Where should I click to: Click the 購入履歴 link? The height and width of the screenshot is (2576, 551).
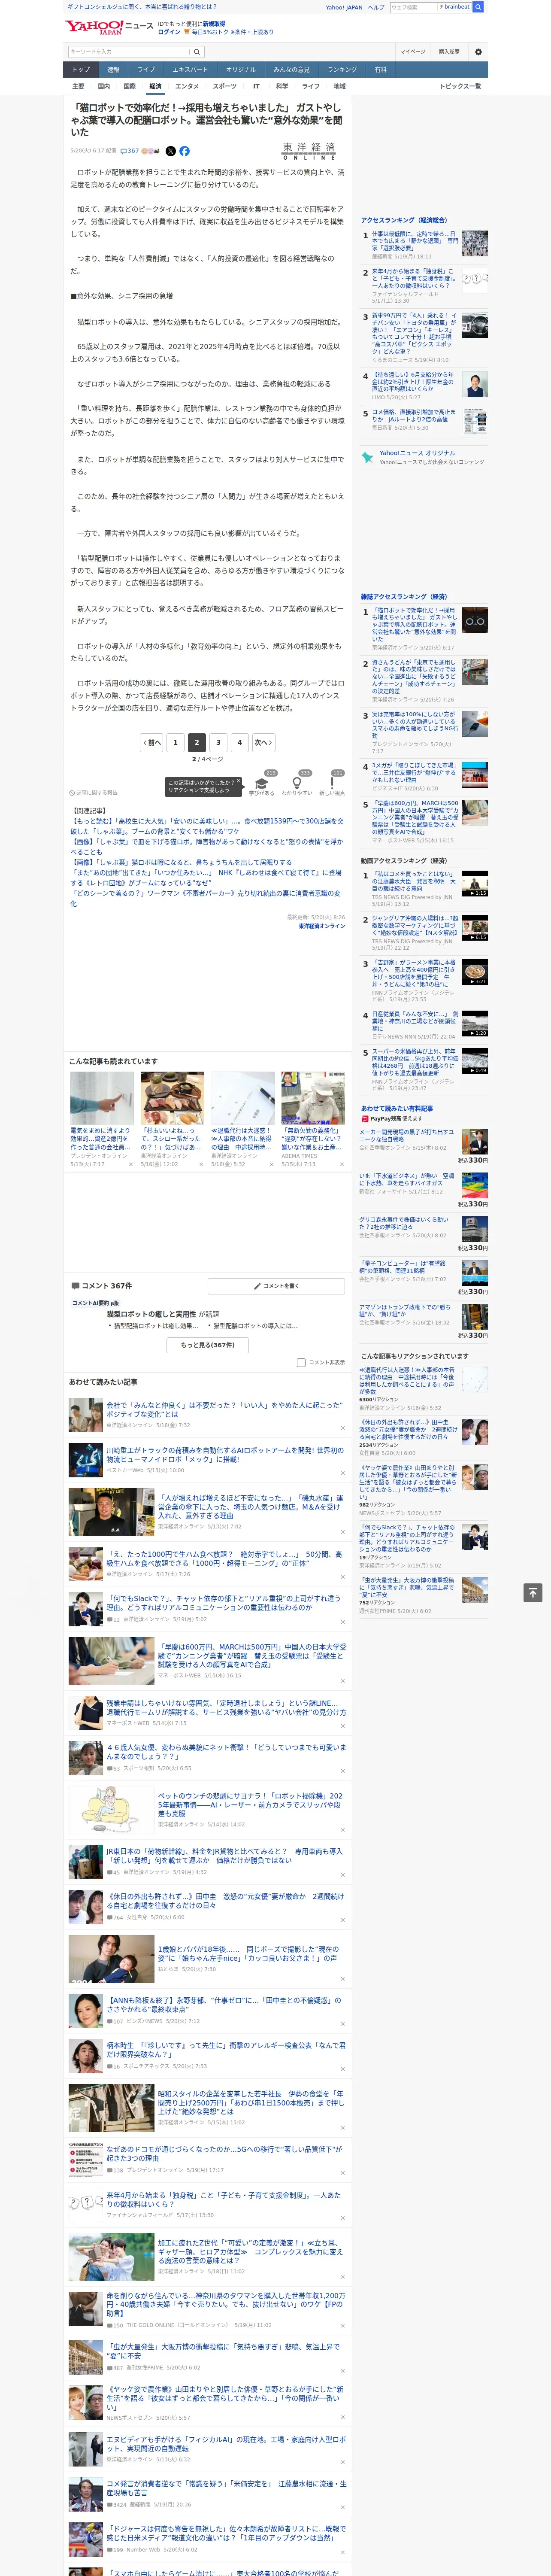(449, 52)
